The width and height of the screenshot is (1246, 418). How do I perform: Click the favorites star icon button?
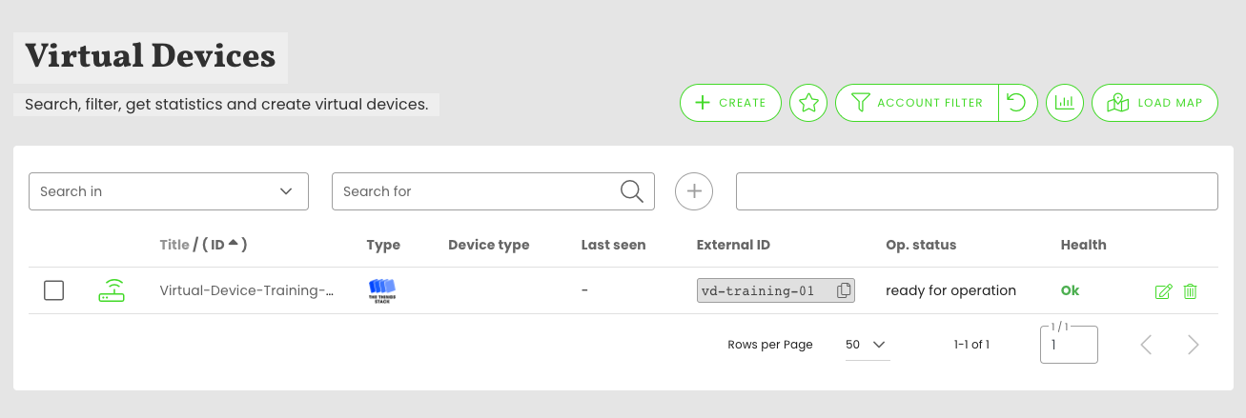(x=808, y=103)
